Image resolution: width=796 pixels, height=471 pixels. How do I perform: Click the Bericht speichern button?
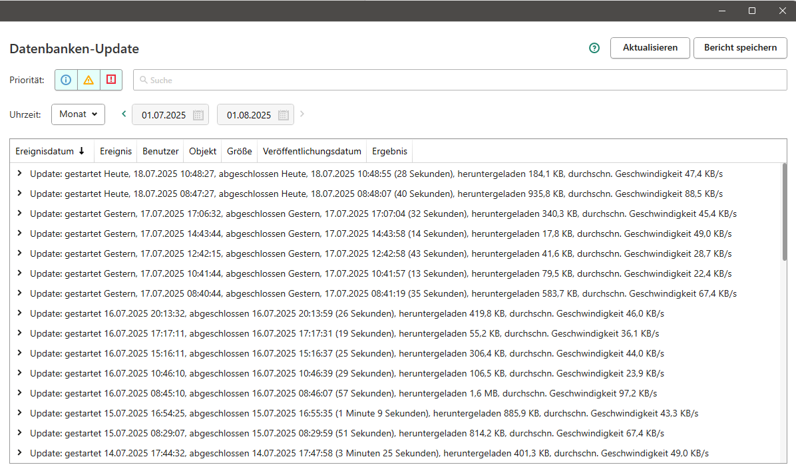pyautogui.click(x=740, y=48)
